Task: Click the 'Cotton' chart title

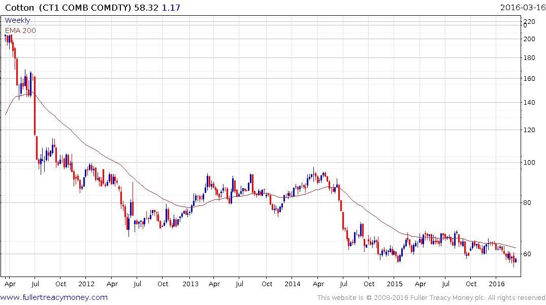Action: pos(19,8)
